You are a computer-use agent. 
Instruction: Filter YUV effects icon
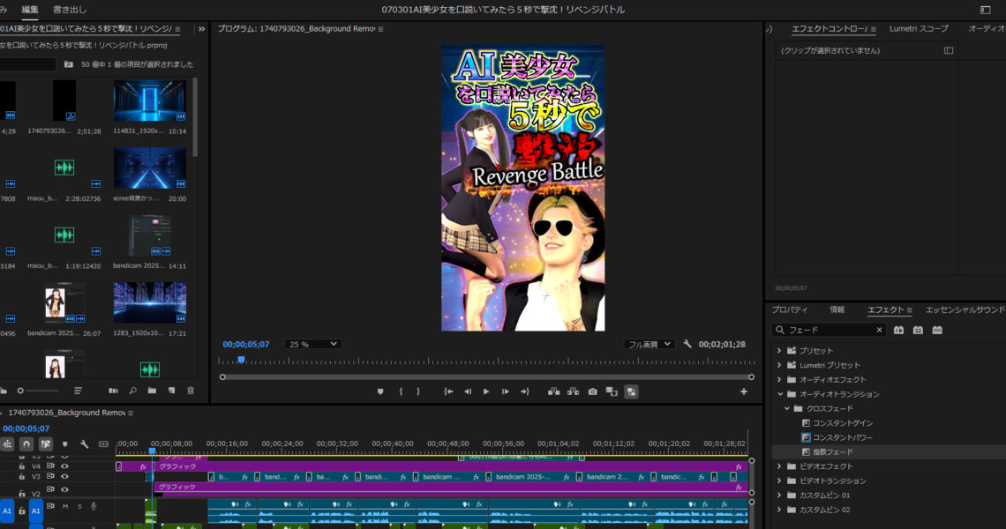[x=937, y=331]
